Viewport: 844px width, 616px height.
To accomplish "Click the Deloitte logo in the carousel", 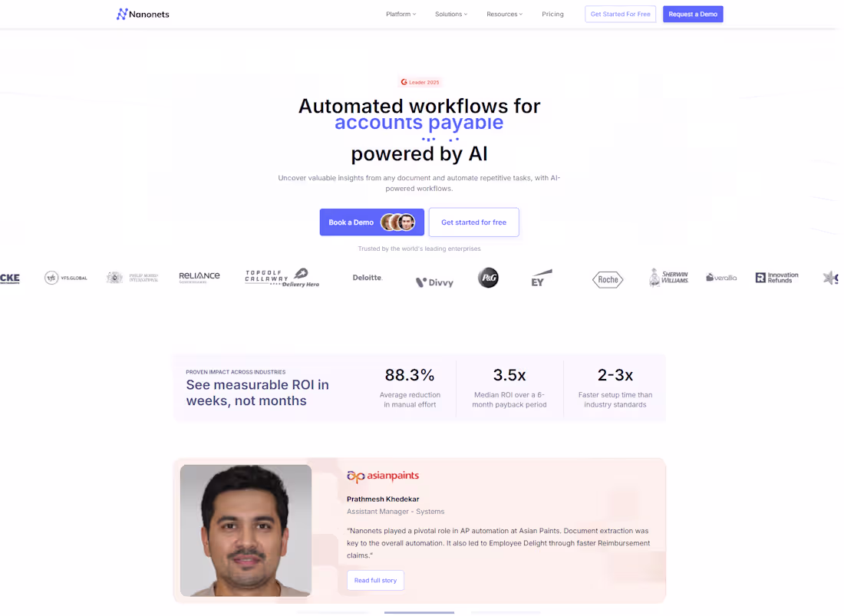I will (368, 278).
